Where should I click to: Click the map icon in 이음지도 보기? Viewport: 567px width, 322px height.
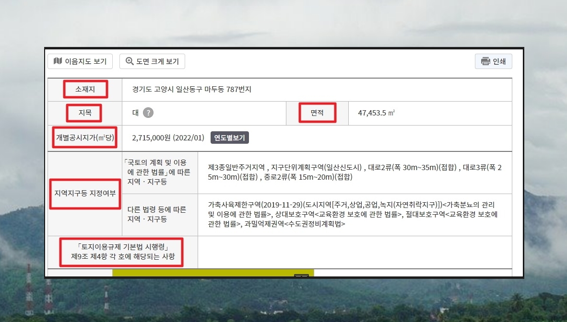58,61
